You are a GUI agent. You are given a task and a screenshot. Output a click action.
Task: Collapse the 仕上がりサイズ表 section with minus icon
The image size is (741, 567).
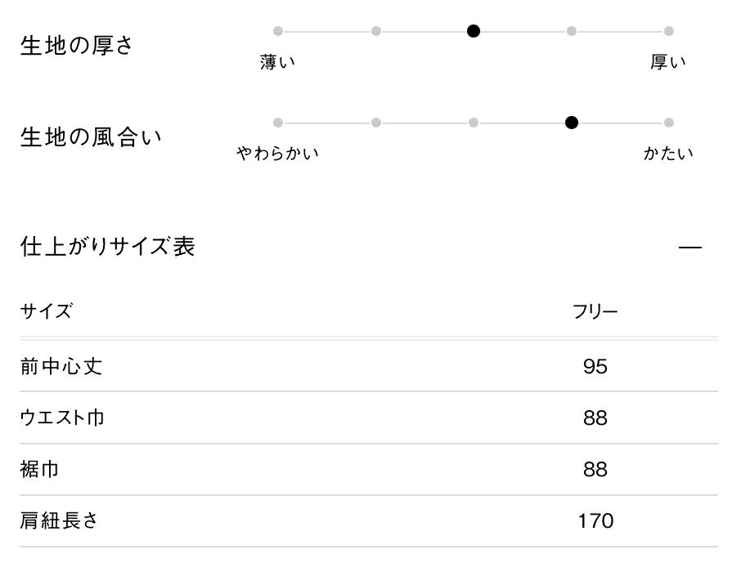point(690,248)
